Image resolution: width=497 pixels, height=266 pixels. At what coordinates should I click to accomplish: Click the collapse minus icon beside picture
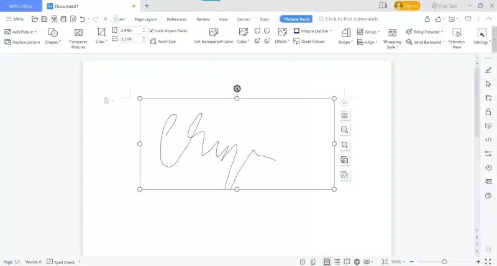344,103
